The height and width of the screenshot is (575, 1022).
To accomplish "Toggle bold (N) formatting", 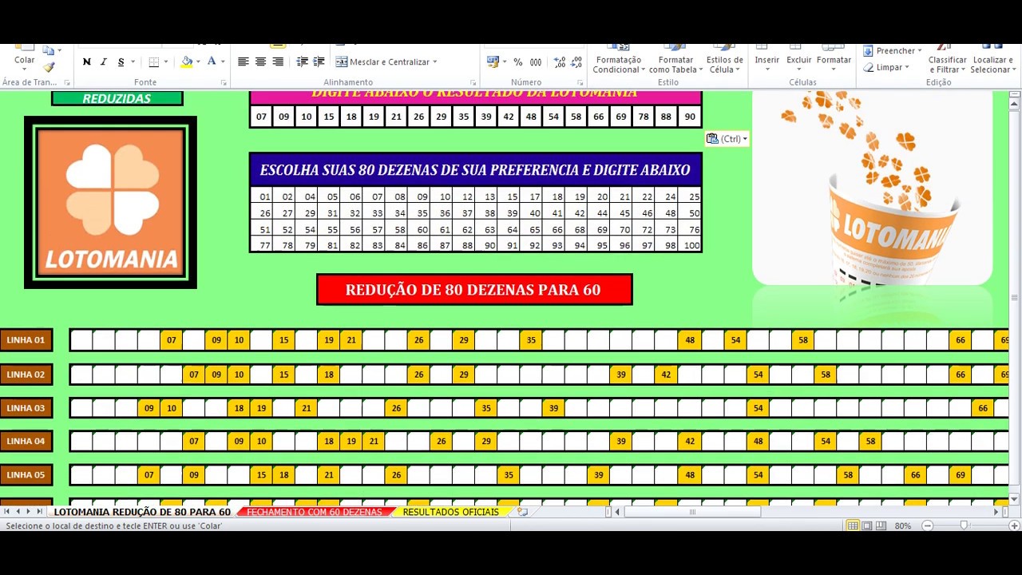I will click(86, 62).
